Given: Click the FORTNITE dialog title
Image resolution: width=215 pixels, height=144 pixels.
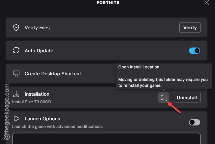Looking at the screenshot, I should [x=108, y=3].
